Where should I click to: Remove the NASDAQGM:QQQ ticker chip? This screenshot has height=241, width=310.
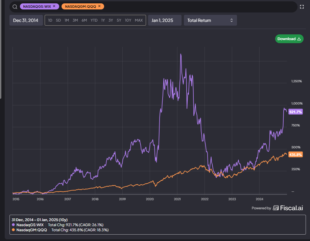pyautogui.click(x=99, y=6)
